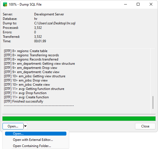The height and width of the screenshot is (149, 158).
Task: Expand the Open button dropdown arrow
Action: (25, 126)
